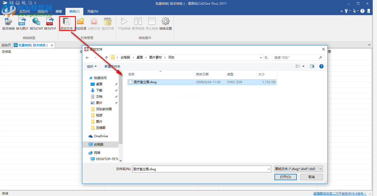This screenshot has height=196, width=377.
Task: Click the wrench tools icon at top right
Action: tap(346, 11)
